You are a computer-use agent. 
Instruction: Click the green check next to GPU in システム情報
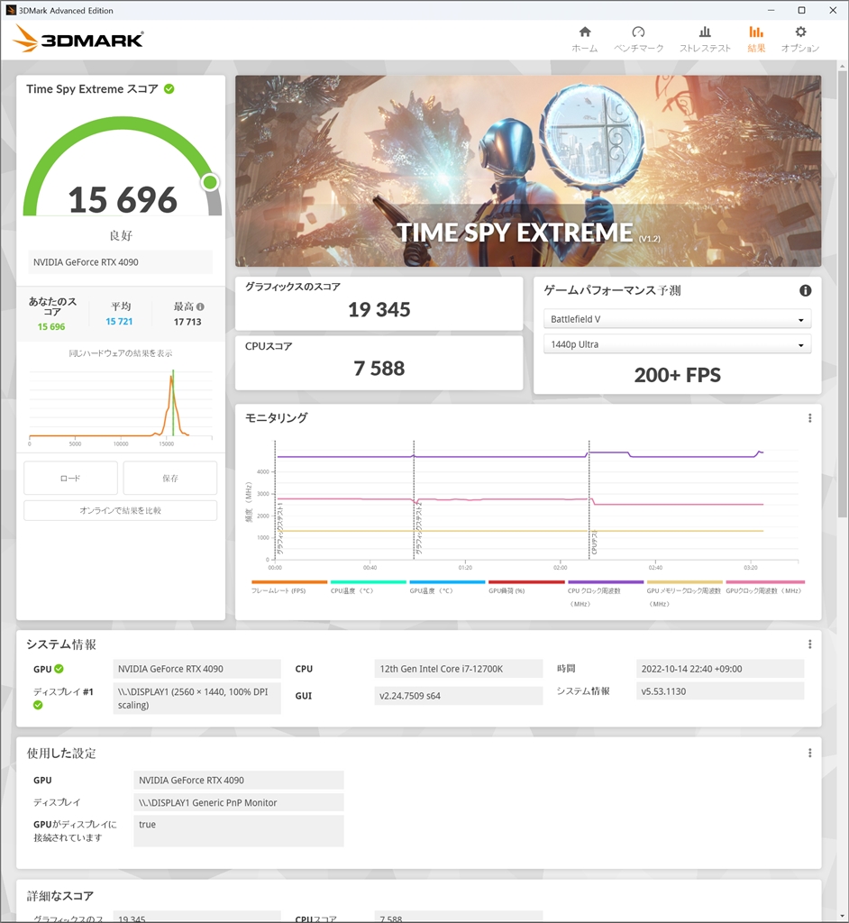point(59,669)
